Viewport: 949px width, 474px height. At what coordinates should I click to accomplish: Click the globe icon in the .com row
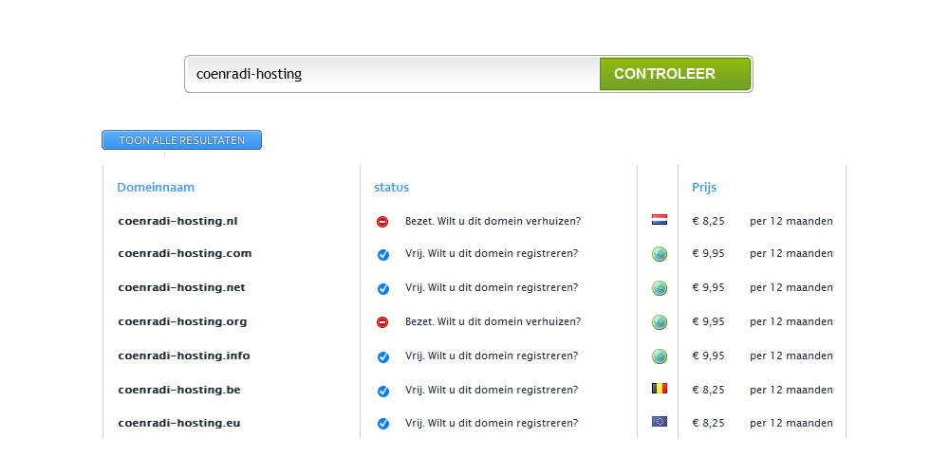660,254
